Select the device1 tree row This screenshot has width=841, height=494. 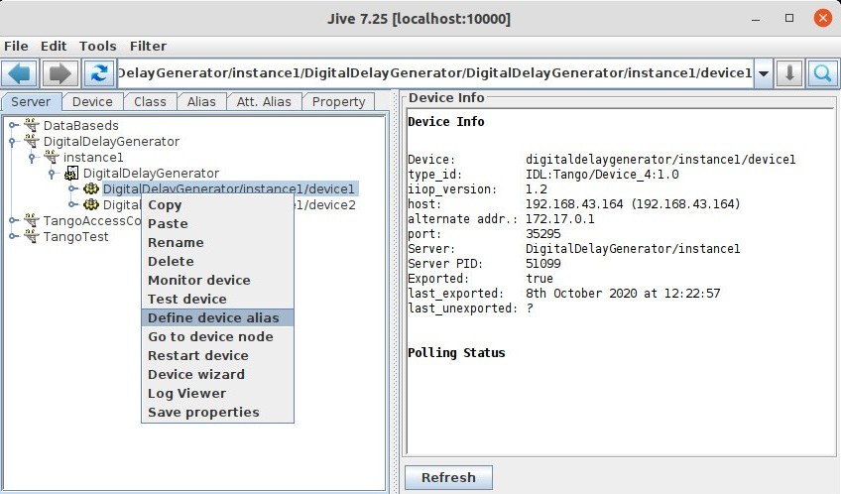point(228,188)
